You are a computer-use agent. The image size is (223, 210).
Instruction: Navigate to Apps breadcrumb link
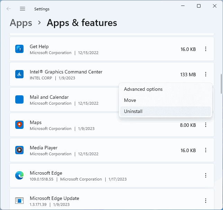click(x=21, y=23)
